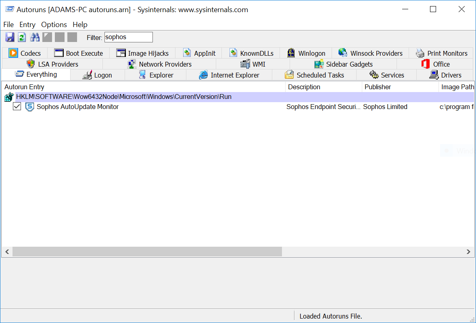Viewport: 476px width, 323px height.
Task: Click the Filter text field containing sophos
Action: coord(128,37)
